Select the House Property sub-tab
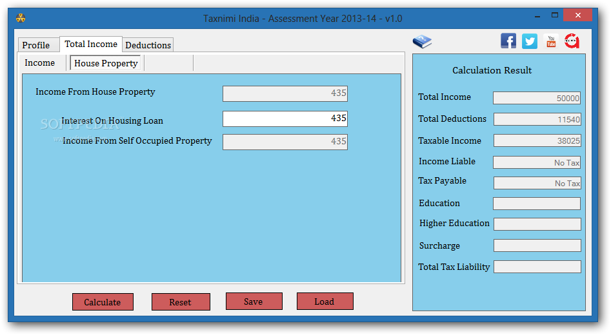 [x=106, y=63]
